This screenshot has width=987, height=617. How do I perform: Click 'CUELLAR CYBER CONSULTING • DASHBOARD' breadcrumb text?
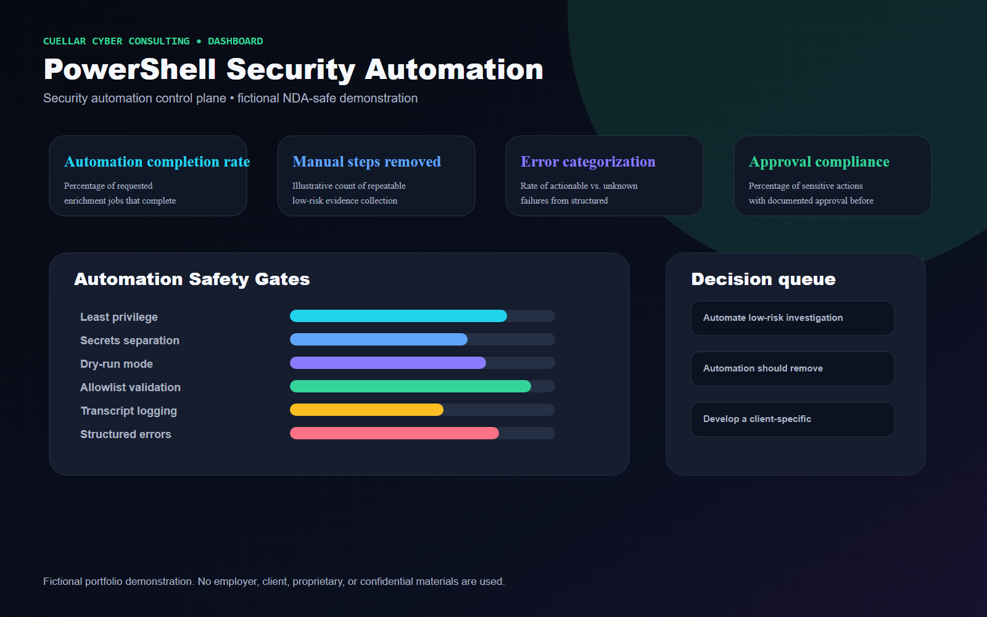(x=153, y=41)
